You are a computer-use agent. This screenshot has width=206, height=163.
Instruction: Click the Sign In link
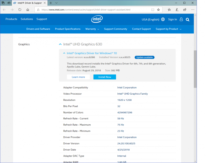click(172, 19)
